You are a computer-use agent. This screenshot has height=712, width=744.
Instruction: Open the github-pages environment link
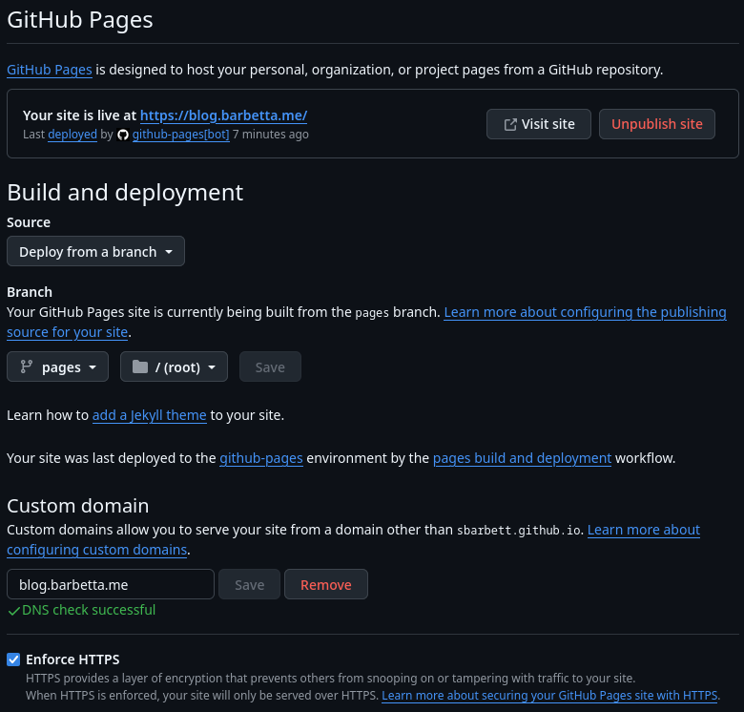click(261, 458)
